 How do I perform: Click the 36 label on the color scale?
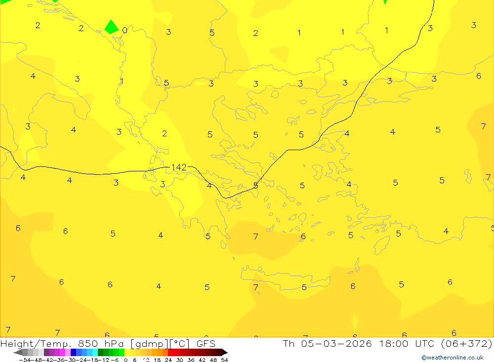tap(191, 360)
